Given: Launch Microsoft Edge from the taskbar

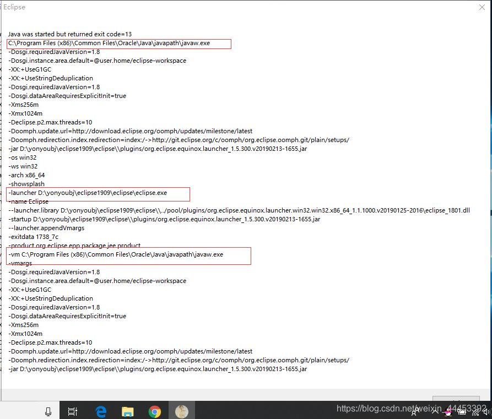Looking at the screenshot, I should (101, 411).
